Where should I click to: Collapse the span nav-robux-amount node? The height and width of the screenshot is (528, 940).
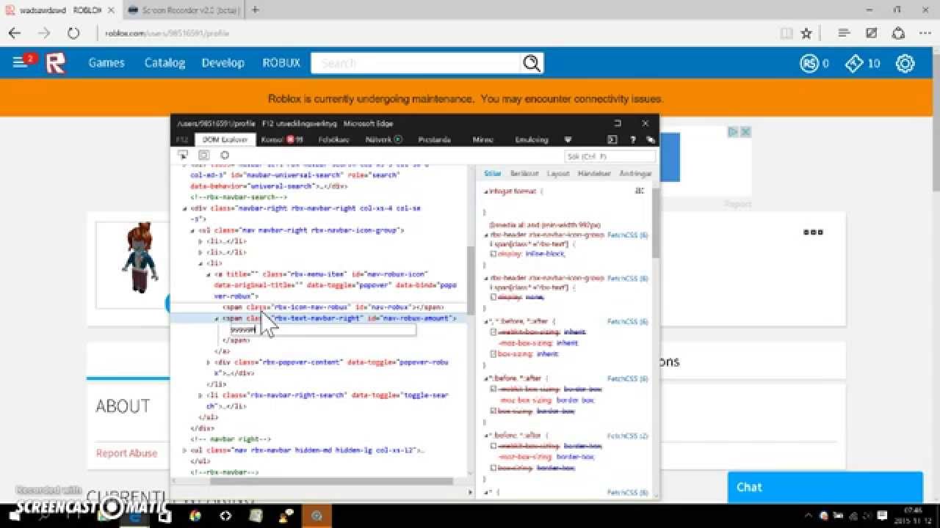tap(217, 318)
